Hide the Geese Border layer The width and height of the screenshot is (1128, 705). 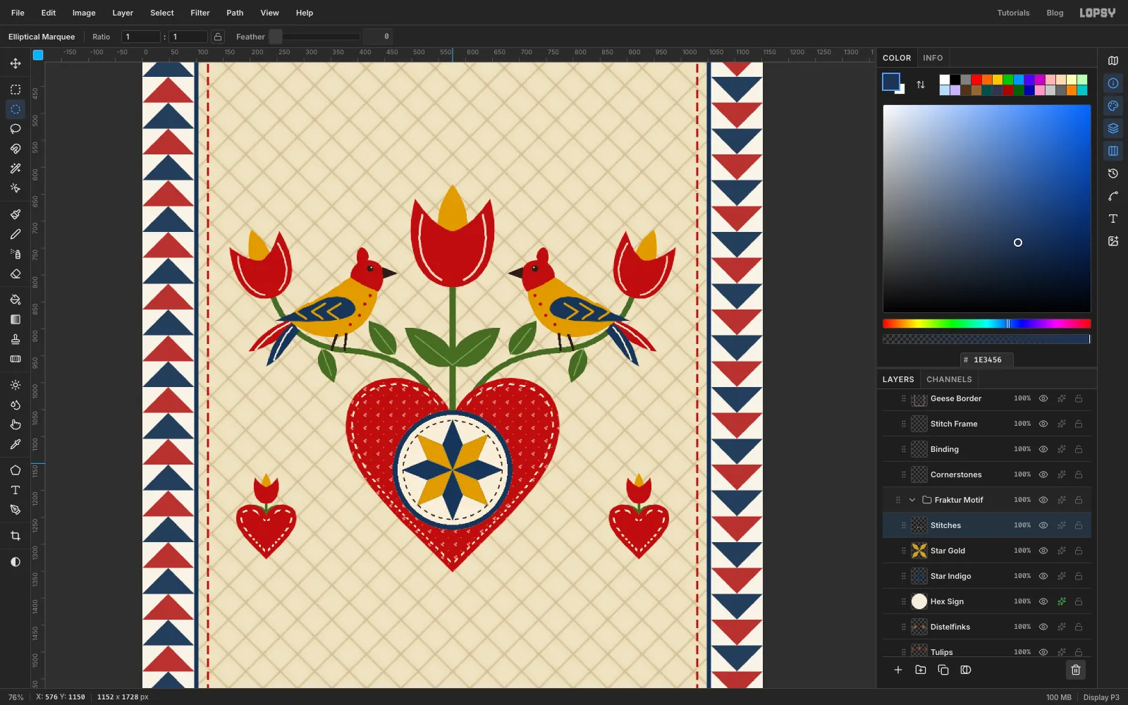point(1043,398)
